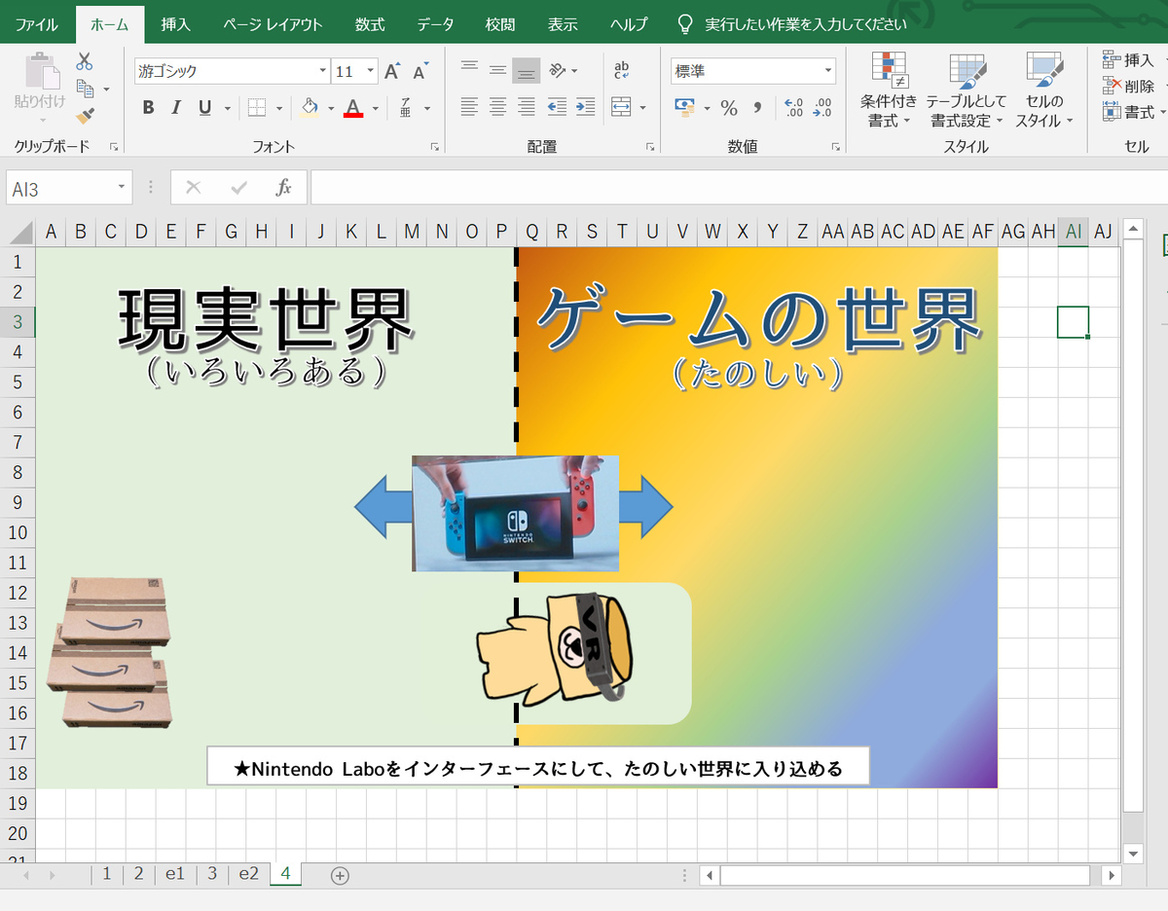1168x911 pixels.
Task: Click the Nintendo Switch image
Action: (x=515, y=513)
